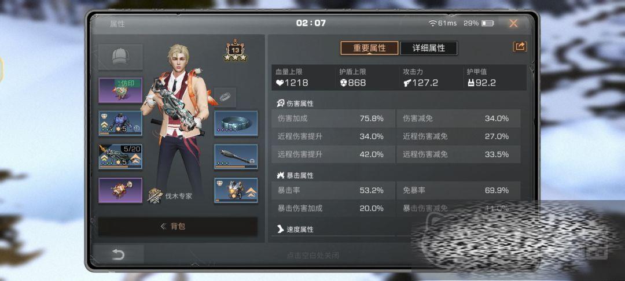Viewport: 625px width, 281px height.
Task: Tap the level 13 star rank badge
Action: coord(235,51)
